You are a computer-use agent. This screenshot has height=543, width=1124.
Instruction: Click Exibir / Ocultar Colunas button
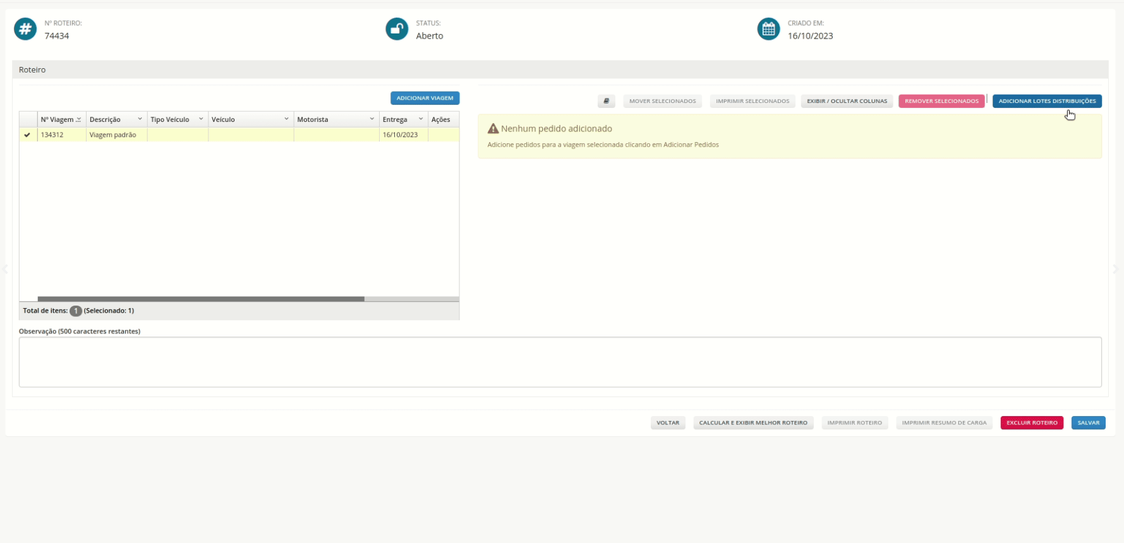(847, 101)
